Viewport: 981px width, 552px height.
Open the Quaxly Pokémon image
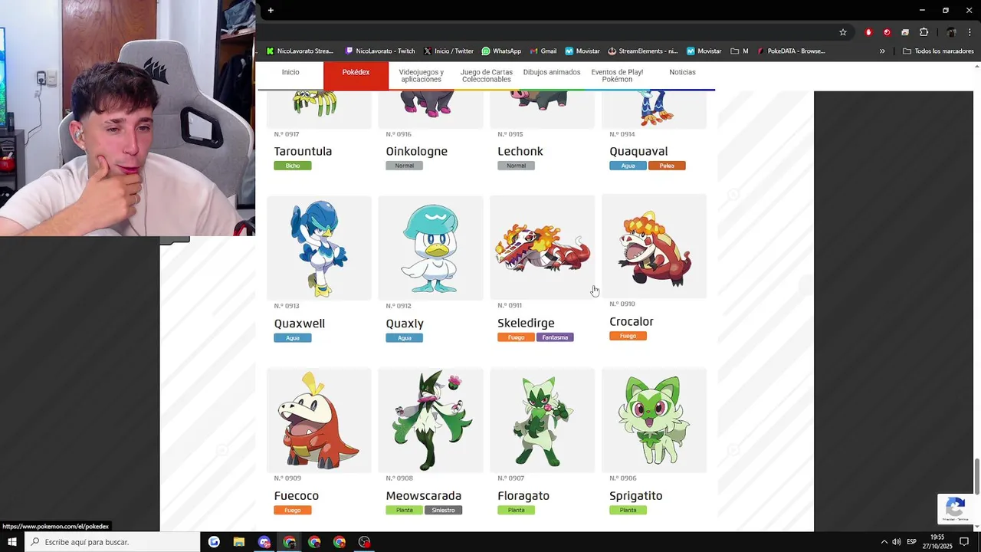coord(431,248)
